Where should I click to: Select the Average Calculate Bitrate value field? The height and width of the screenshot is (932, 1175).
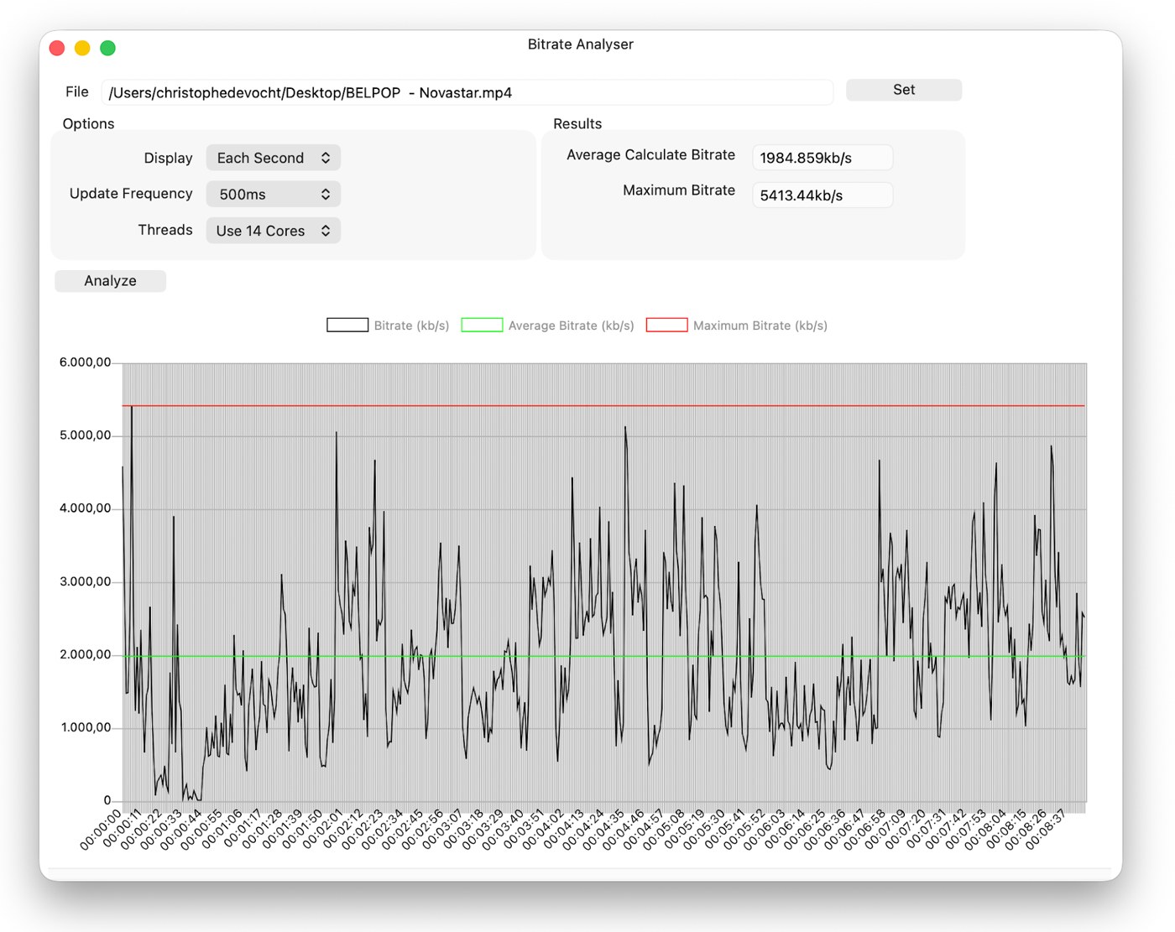(822, 158)
